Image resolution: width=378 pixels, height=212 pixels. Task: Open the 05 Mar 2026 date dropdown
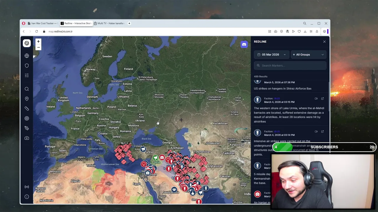point(271,54)
